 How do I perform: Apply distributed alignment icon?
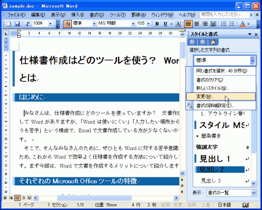[x=213, y=24]
